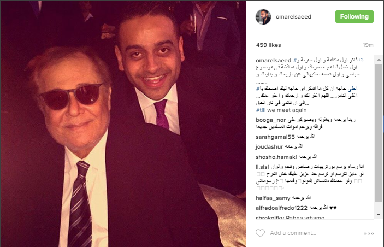
Task: Open alfredoalfredo1222 commenter profile
Action: click(282, 208)
